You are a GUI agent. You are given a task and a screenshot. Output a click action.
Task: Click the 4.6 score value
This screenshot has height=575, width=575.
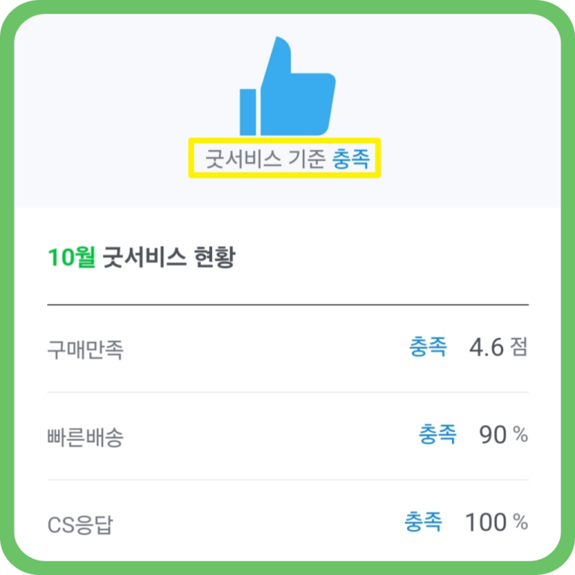486,347
